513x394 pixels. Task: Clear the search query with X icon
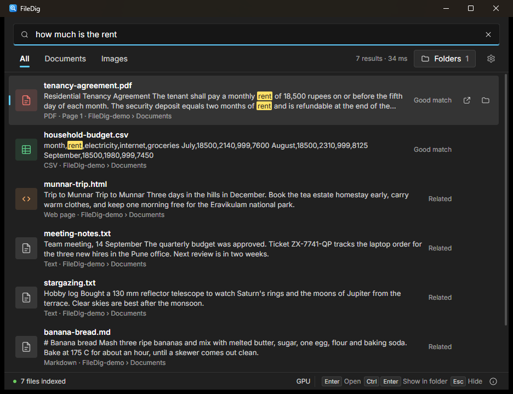point(488,35)
